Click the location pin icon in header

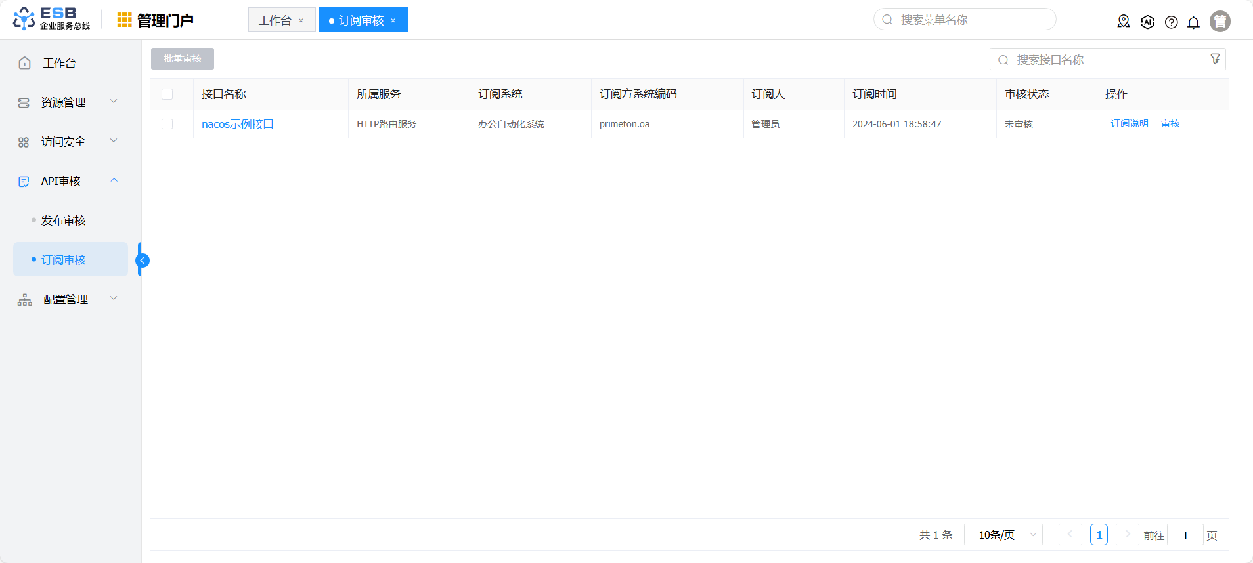pyautogui.click(x=1124, y=22)
